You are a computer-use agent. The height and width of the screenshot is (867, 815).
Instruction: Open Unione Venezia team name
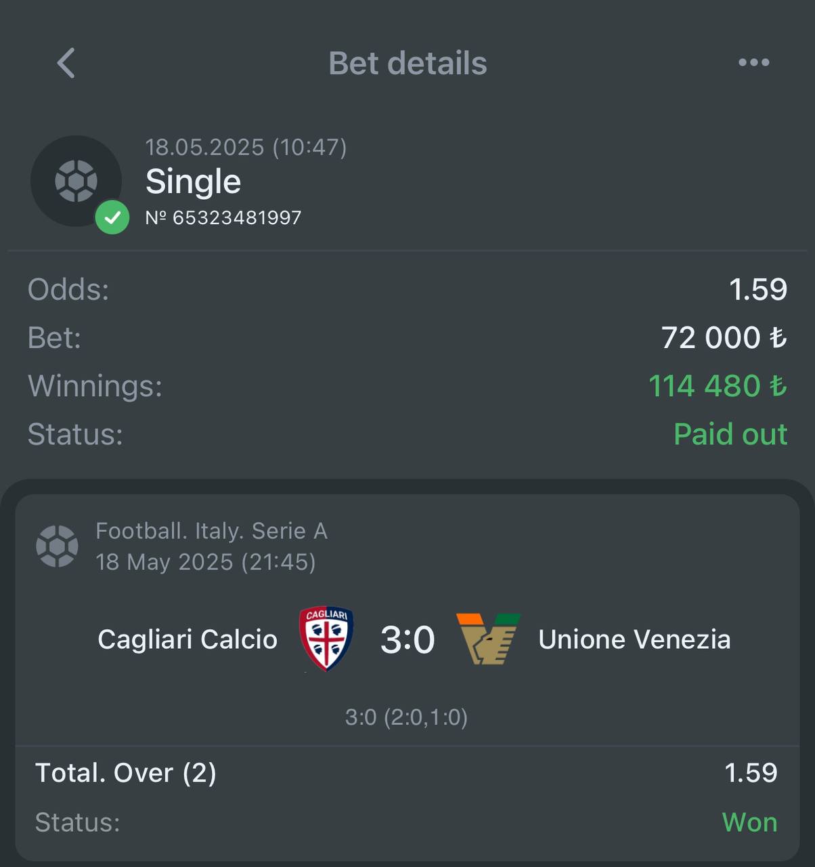634,639
